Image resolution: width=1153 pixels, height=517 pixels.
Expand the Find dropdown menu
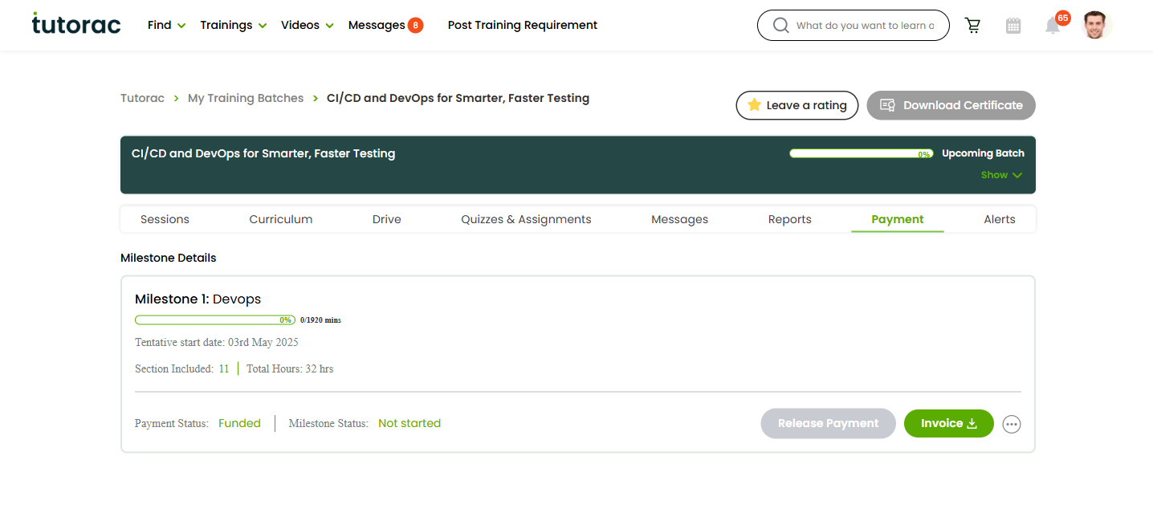click(x=167, y=26)
